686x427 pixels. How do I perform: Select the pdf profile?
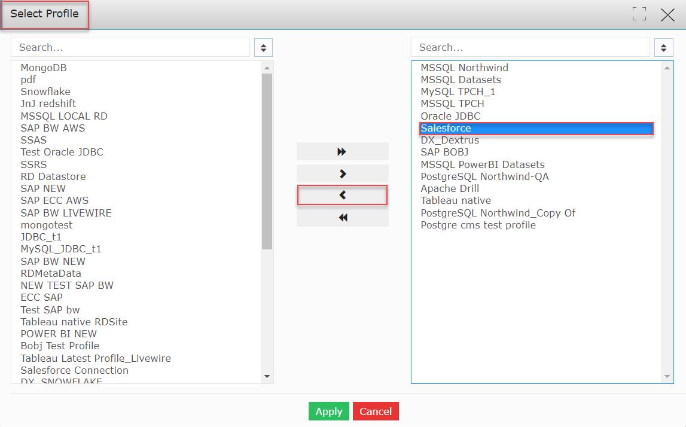(x=28, y=80)
